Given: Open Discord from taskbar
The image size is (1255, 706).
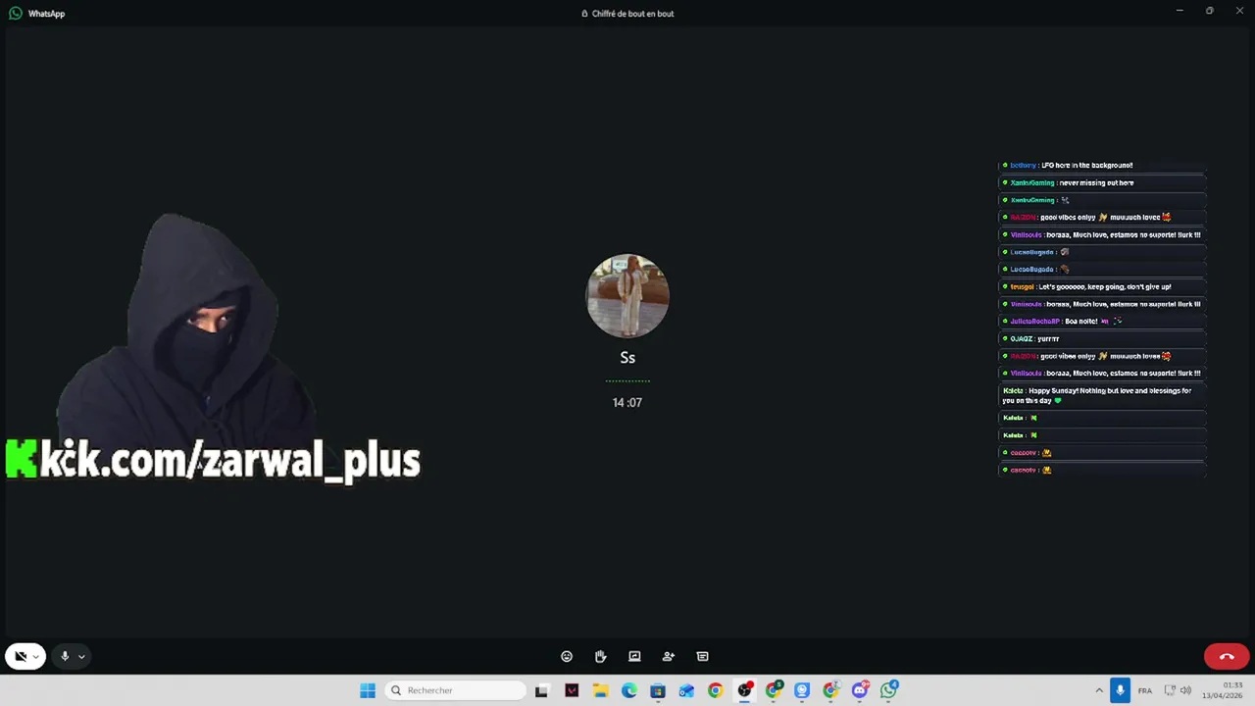Looking at the screenshot, I should [860, 690].
